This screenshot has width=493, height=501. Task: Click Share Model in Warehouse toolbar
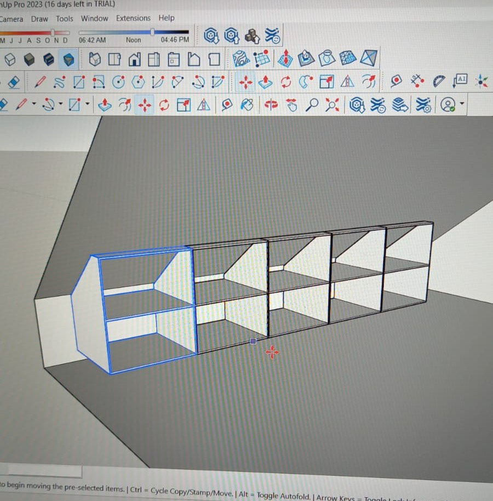pyautogui.click(x=232, y=35)
